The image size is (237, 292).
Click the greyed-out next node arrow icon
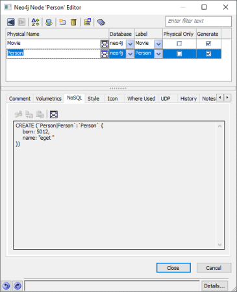(x=21, y=22)
